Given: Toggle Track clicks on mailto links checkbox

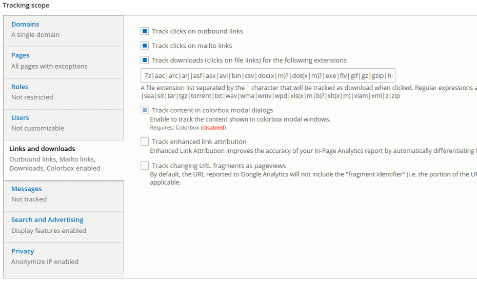Looking at the screenshot, I should pos(145,46).
